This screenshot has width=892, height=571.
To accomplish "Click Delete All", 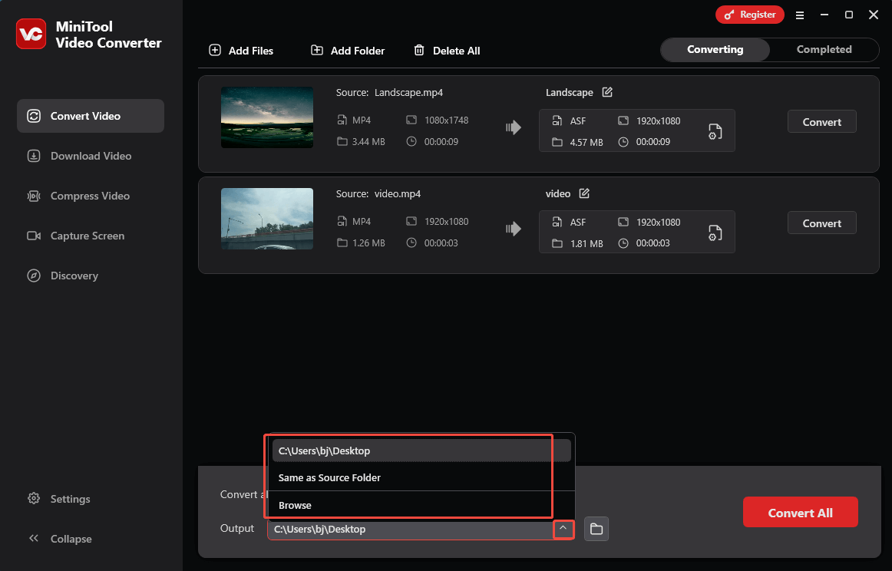I will tap(447, 51).
